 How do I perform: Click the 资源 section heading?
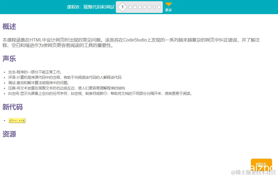click(x=9, y=134)
